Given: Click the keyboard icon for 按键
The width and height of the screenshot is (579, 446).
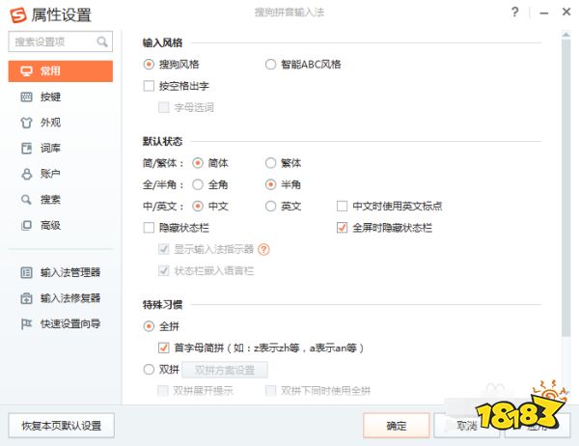Looking at the screenshot, I should point(26,97).
